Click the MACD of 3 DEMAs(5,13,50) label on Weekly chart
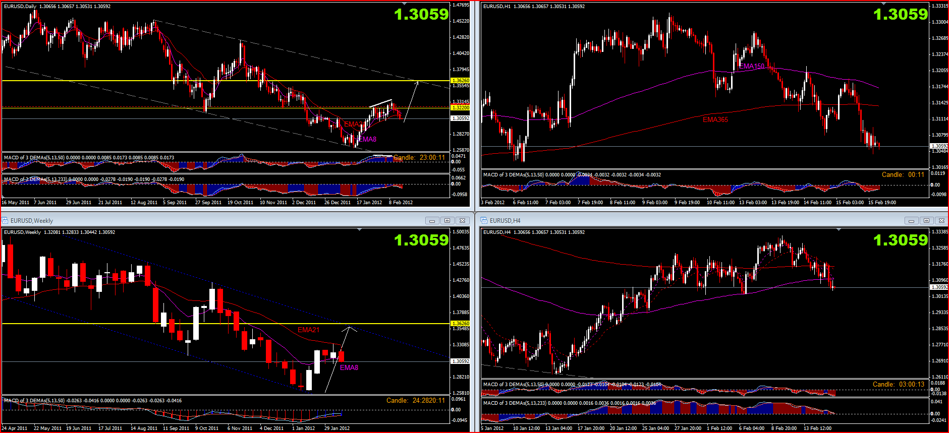Screen dimensions: 949x433 click(x=33, y=401)
